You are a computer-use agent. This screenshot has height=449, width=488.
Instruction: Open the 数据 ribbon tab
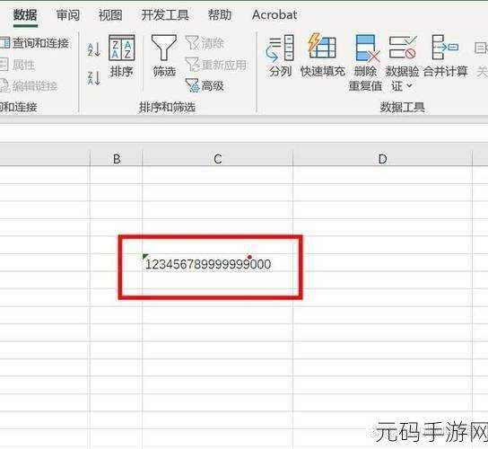(x=25, y=15)
